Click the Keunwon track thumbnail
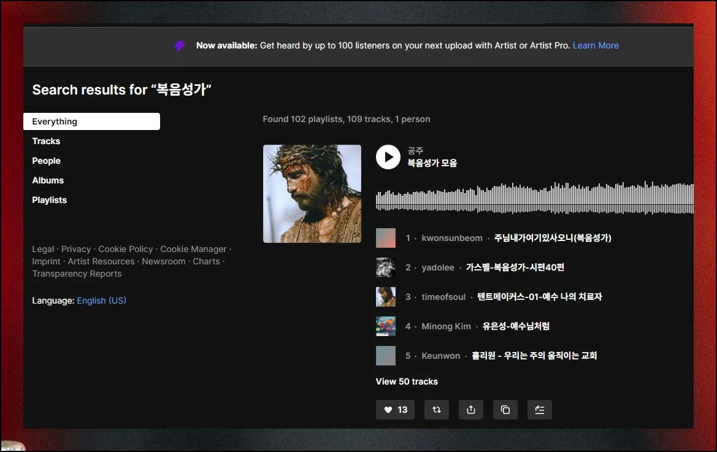The image size is (717, 452). coord(385,356)
